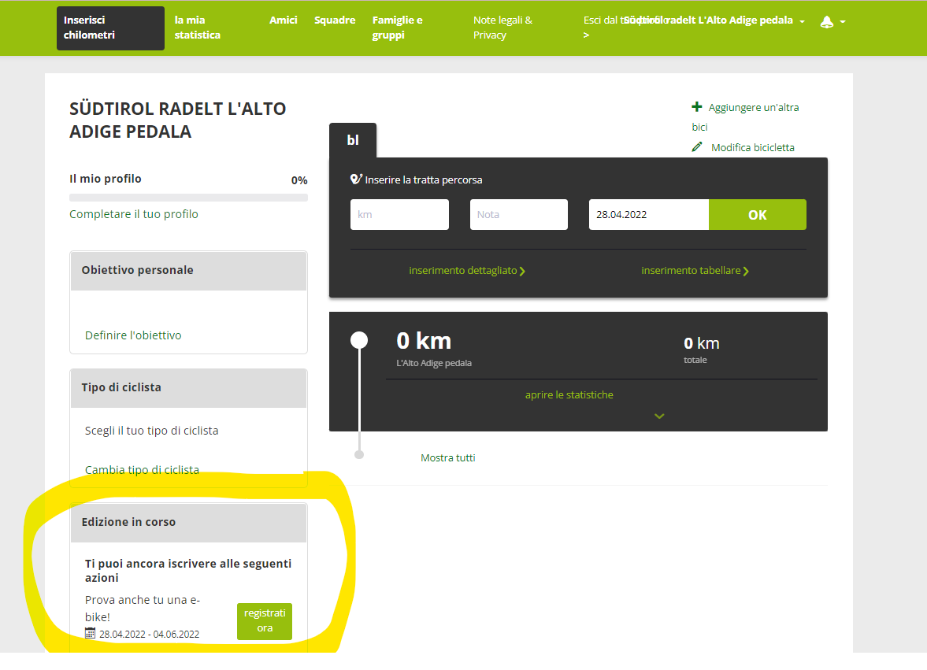Open Famiglie e gruppi menu item
This screenshot has height=670, width=927.
pos(397,28)
